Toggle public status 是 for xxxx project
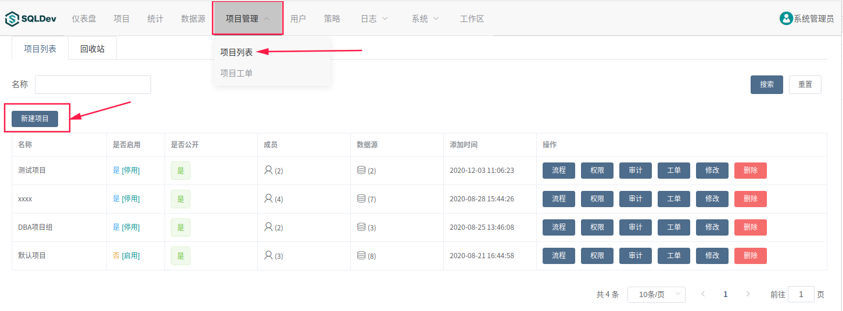843x311 pixels. [x=180, y=199]
